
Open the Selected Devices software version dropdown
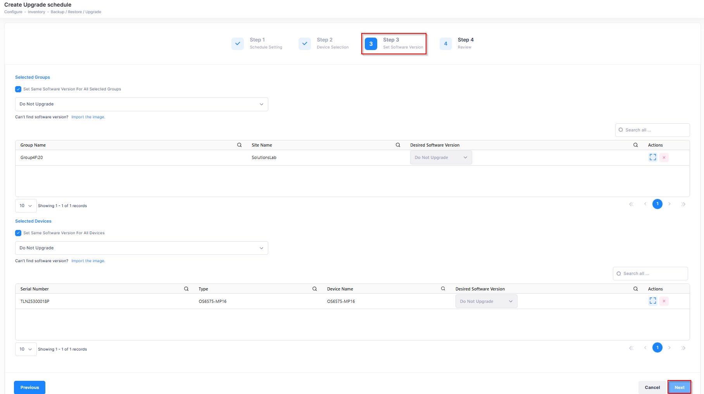click(x=141, y=248)
